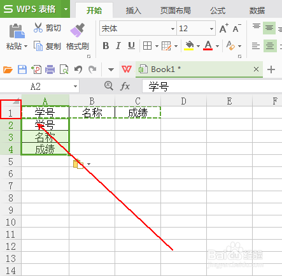This screenshot has height=276, width=282.
Task: Select column D header
Action: tap(184, 101)
